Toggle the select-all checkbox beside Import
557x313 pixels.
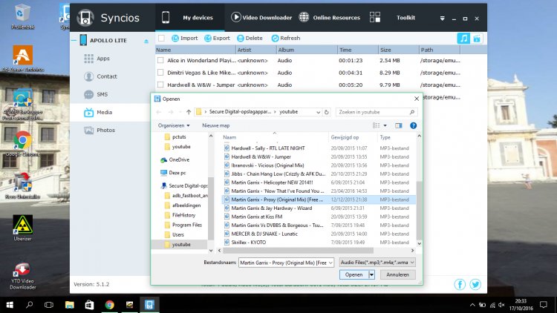point(161,38)
